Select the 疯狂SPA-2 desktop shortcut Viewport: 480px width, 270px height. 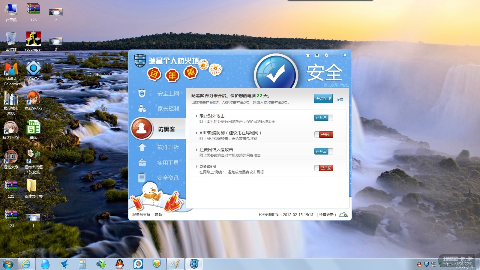[33, 100]
